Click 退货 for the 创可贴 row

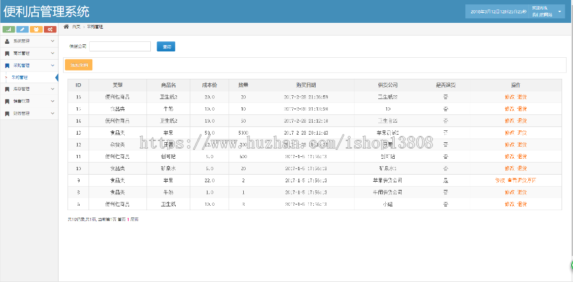(x=522, y=157)
